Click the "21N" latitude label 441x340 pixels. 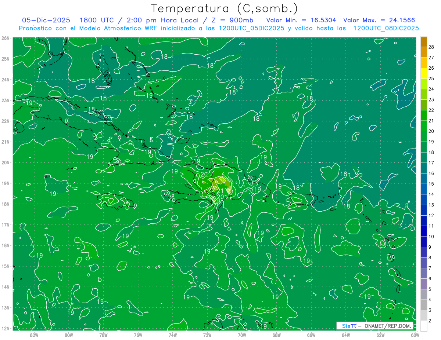(6, 142)
